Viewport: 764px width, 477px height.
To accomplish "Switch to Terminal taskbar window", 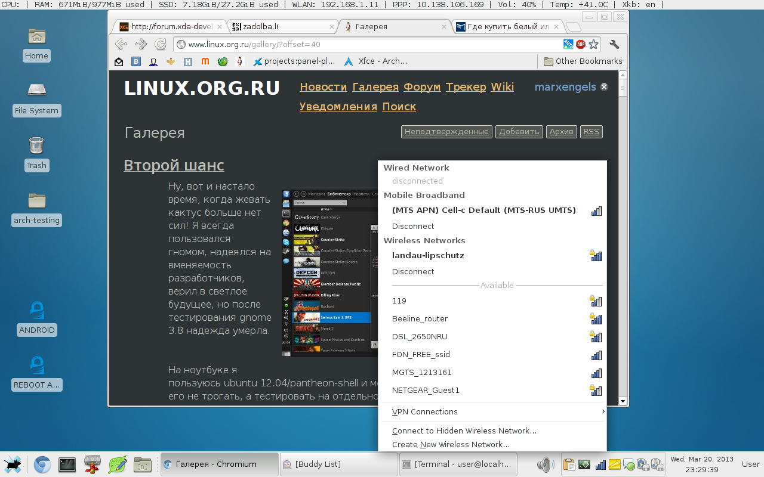I will pyautogui.click(x=457, y=464).
